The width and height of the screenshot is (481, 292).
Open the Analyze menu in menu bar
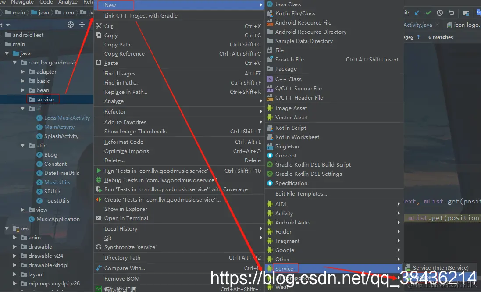(x=68, y=2)
